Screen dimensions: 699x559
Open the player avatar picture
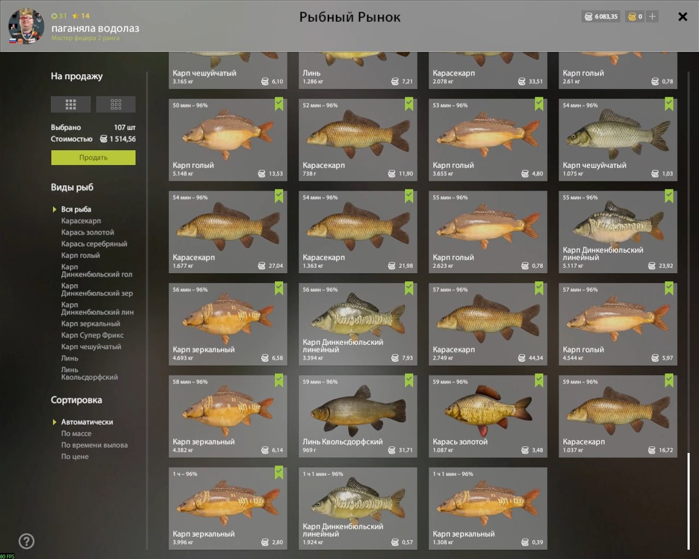click(26, 26)
